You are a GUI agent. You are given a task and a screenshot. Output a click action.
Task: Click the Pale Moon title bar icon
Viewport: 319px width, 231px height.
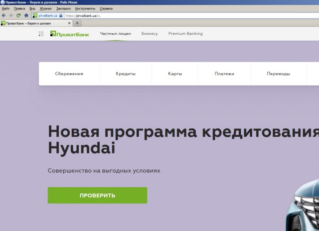pos(2,2)
